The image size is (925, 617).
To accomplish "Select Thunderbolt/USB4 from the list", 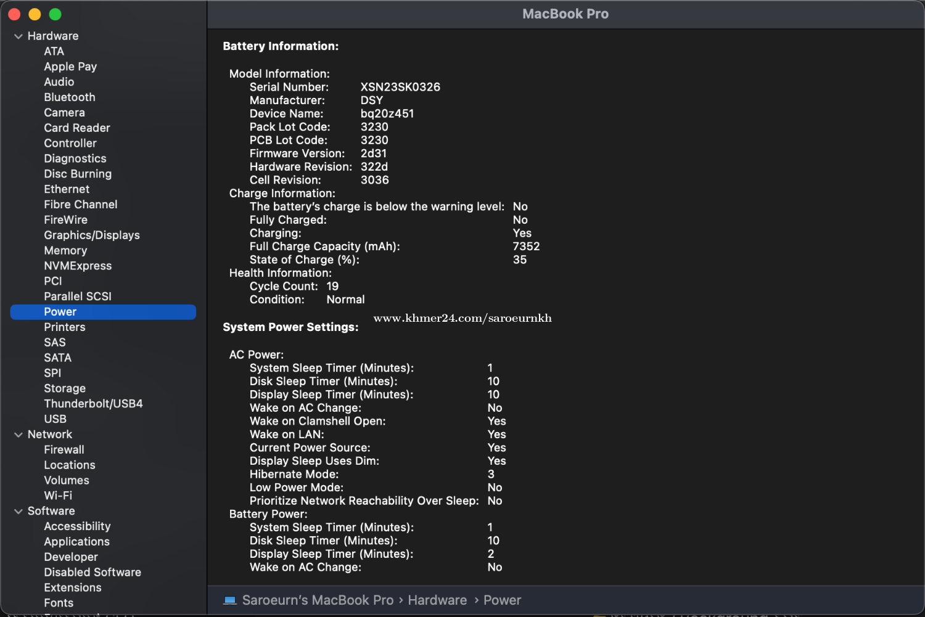I will point(93,404).
